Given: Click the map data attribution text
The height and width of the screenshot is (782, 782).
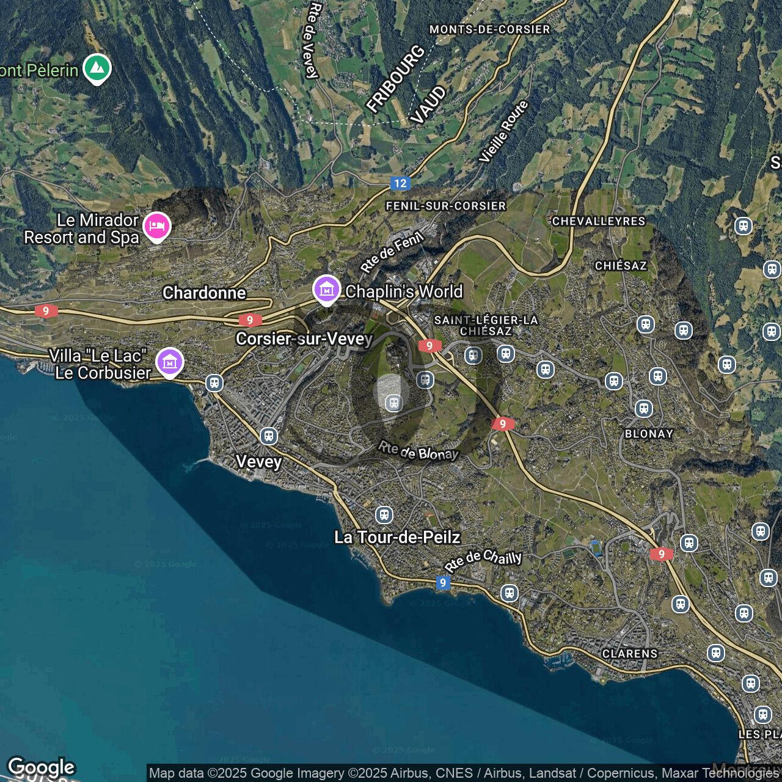Looking at the screenshot, I should (463, 773).
